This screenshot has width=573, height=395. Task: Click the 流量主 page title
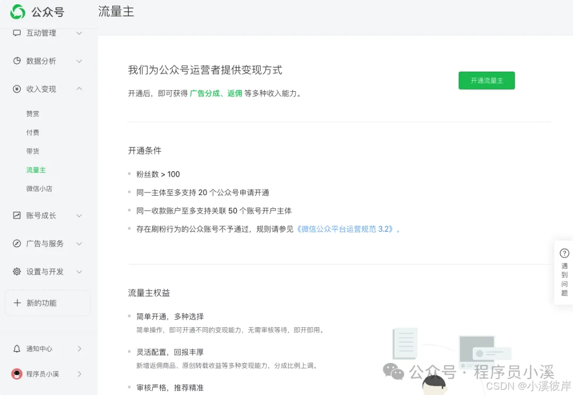(x=116, y=12)
